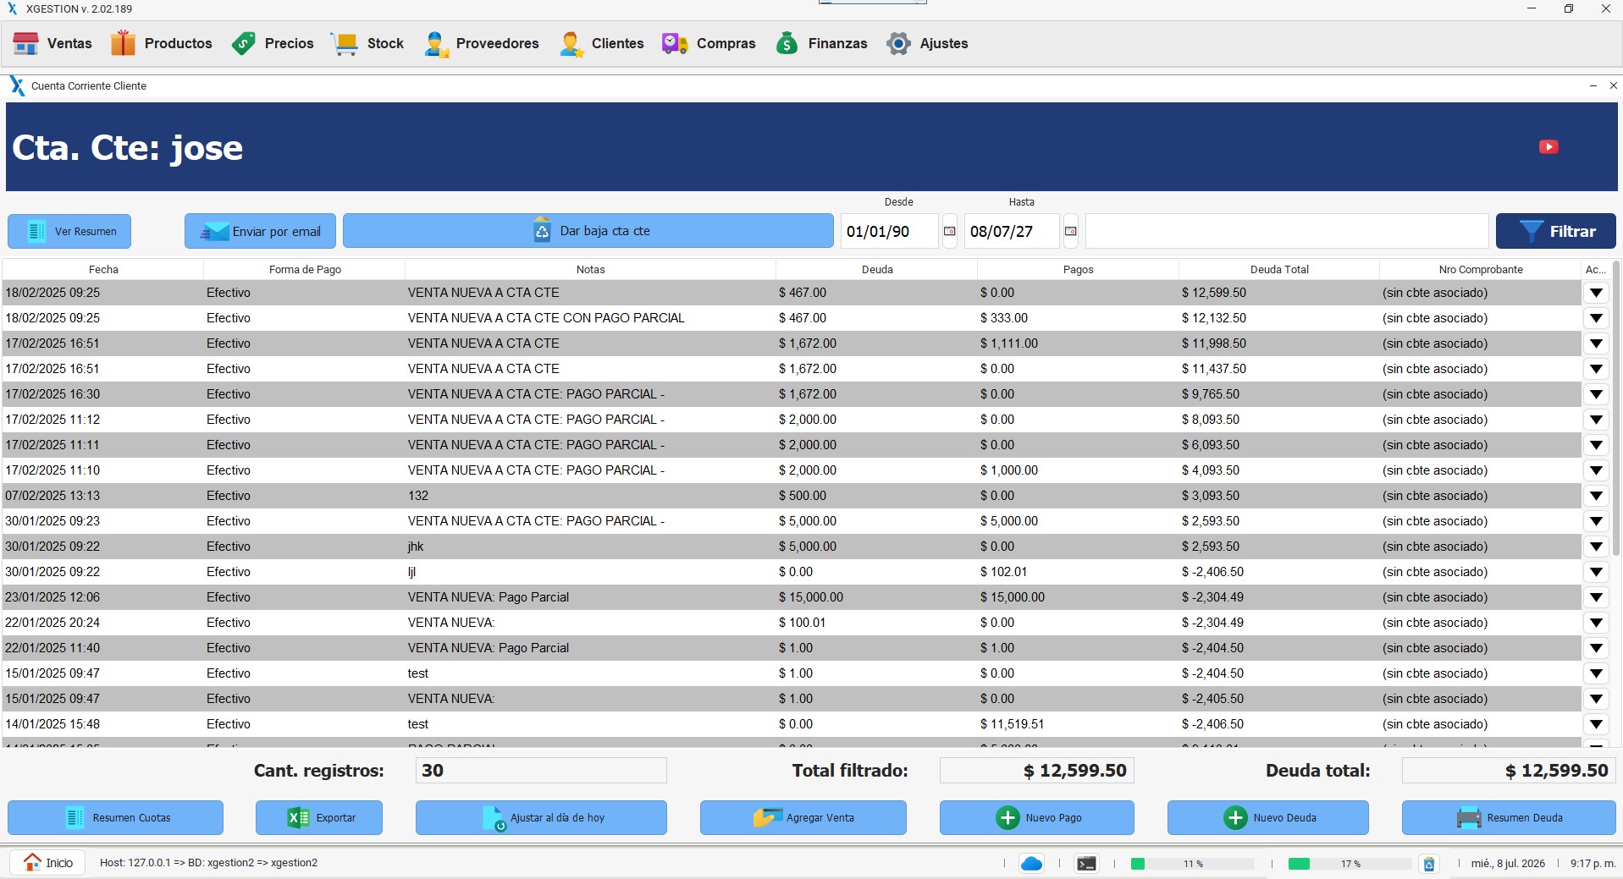Expand actions for row $ 8,093.50
The width and height of the screenshot is (1623, 879).
click(1596, 420)
